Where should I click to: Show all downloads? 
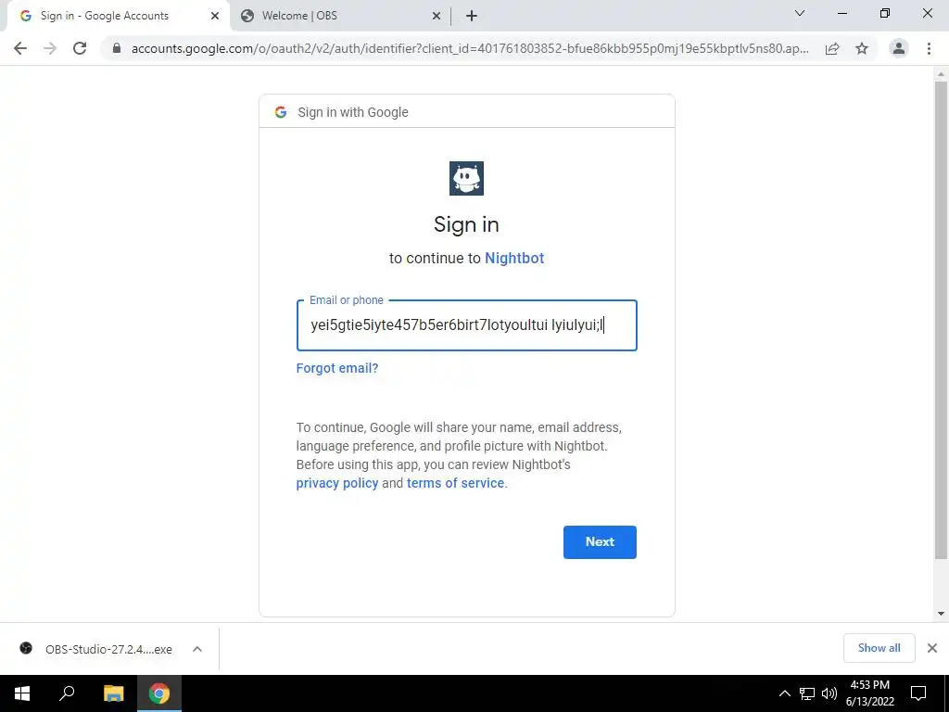(879, 648)
